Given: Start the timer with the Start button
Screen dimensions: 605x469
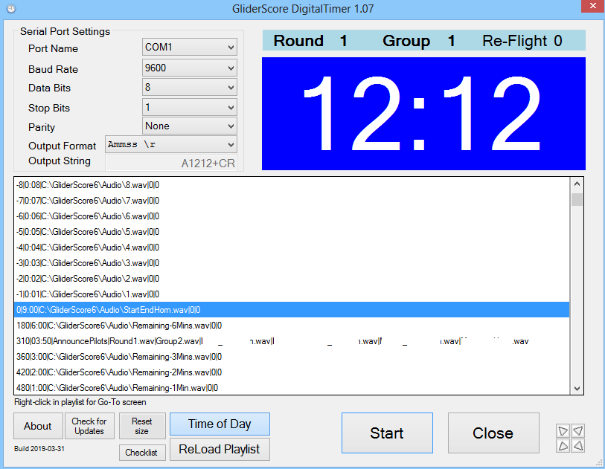Looking at the screenshot, I should point(387,433).
